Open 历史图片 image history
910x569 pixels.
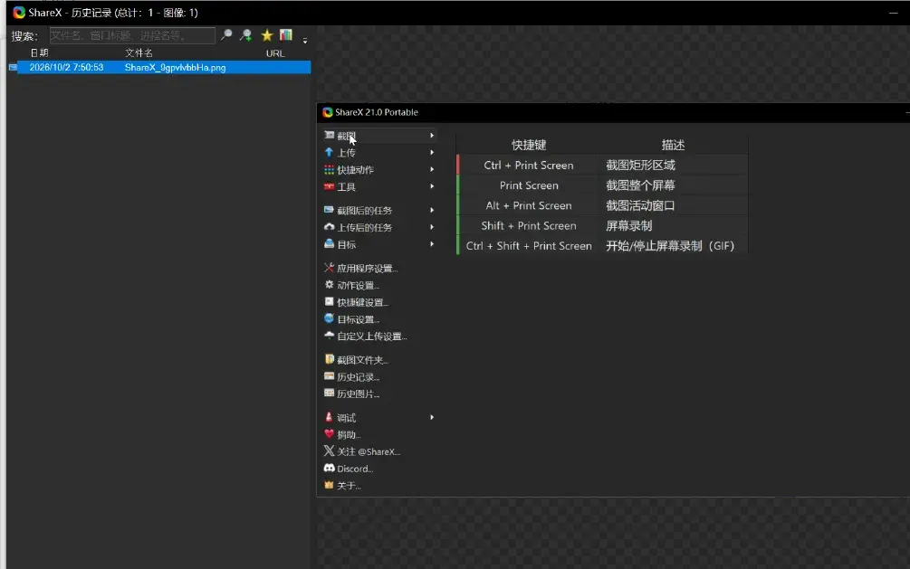(x=358, y=394)
